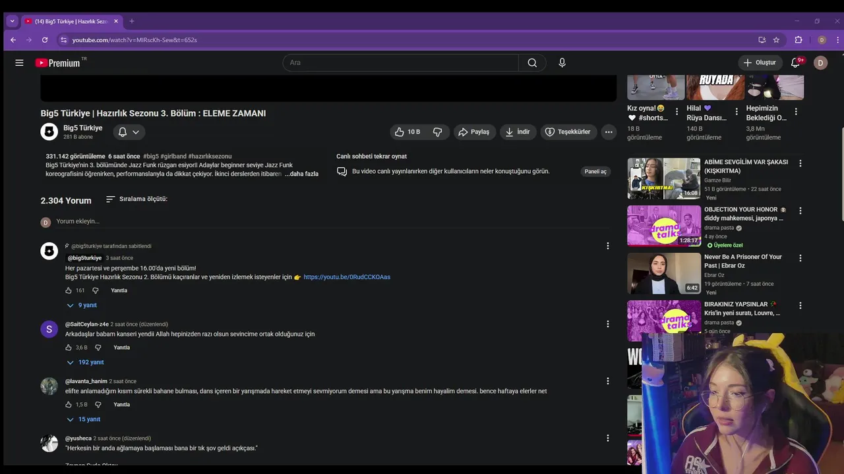Open options menu for @lavanta_hanim comment
This screenshot has width=844, height=474.
(608, 381)
